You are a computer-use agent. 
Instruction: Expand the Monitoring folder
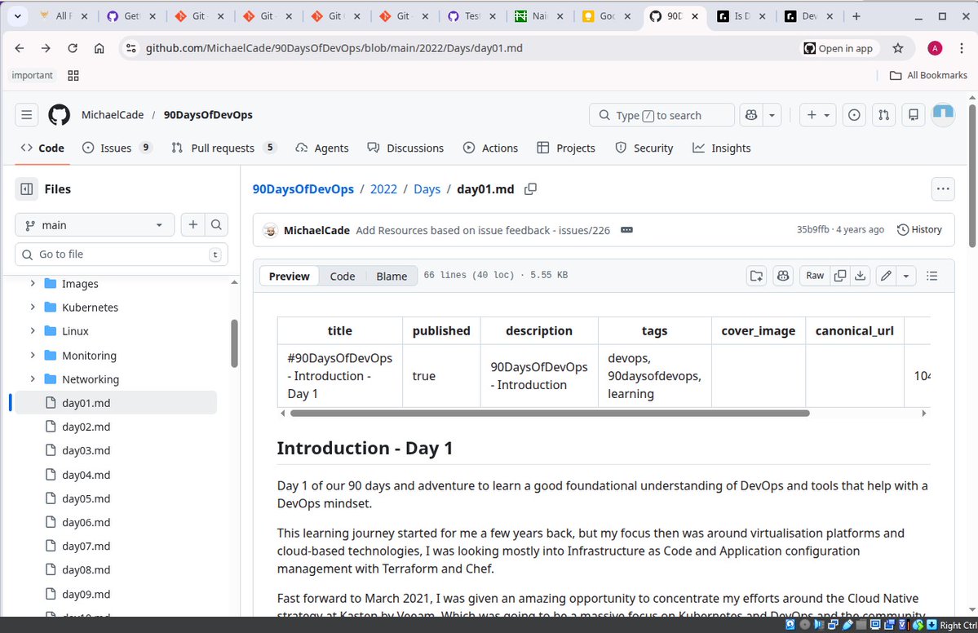[x=33, y=356]
